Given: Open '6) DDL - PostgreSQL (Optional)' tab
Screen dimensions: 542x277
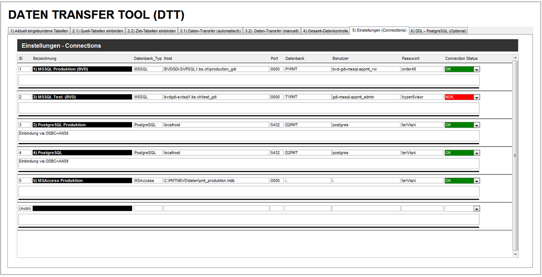Looking at the screenshot, I should pyautogui.click(x=438, y=31).
